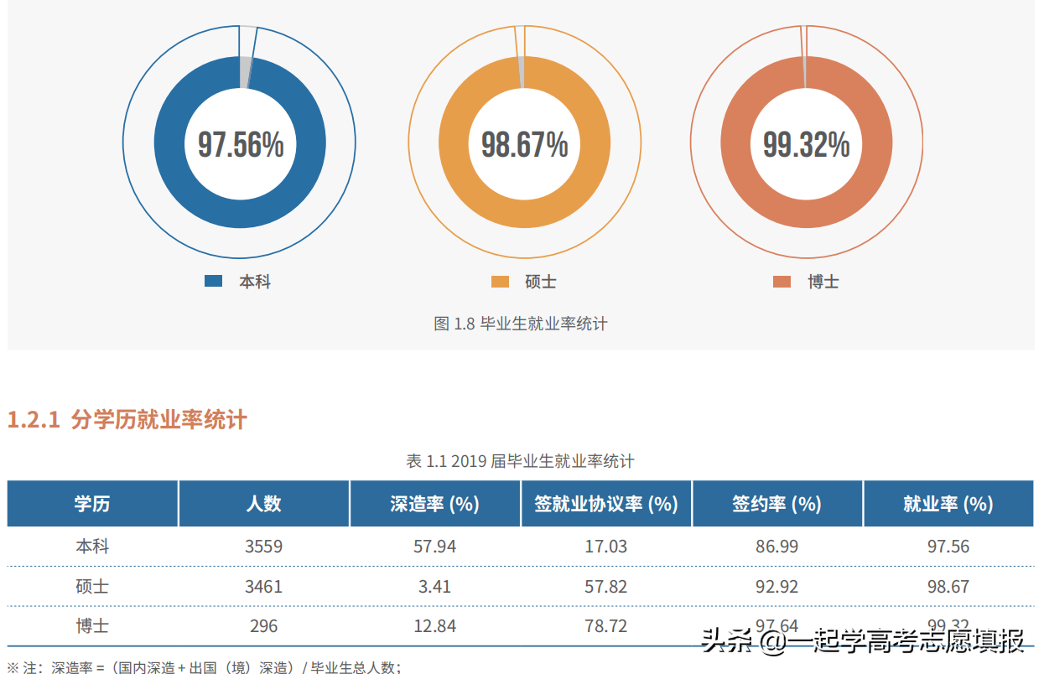The image size is (1044, 674).
Task: Click the 就业率 (%) column header
Action: 948,504
